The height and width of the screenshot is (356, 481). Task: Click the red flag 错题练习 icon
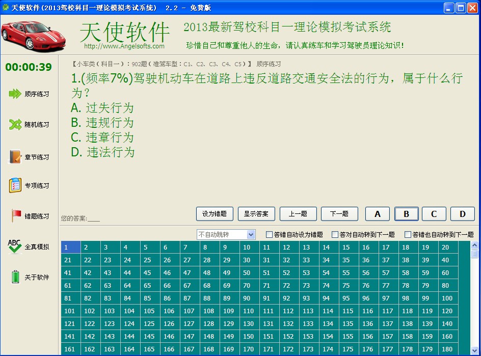tap(16, 215)
